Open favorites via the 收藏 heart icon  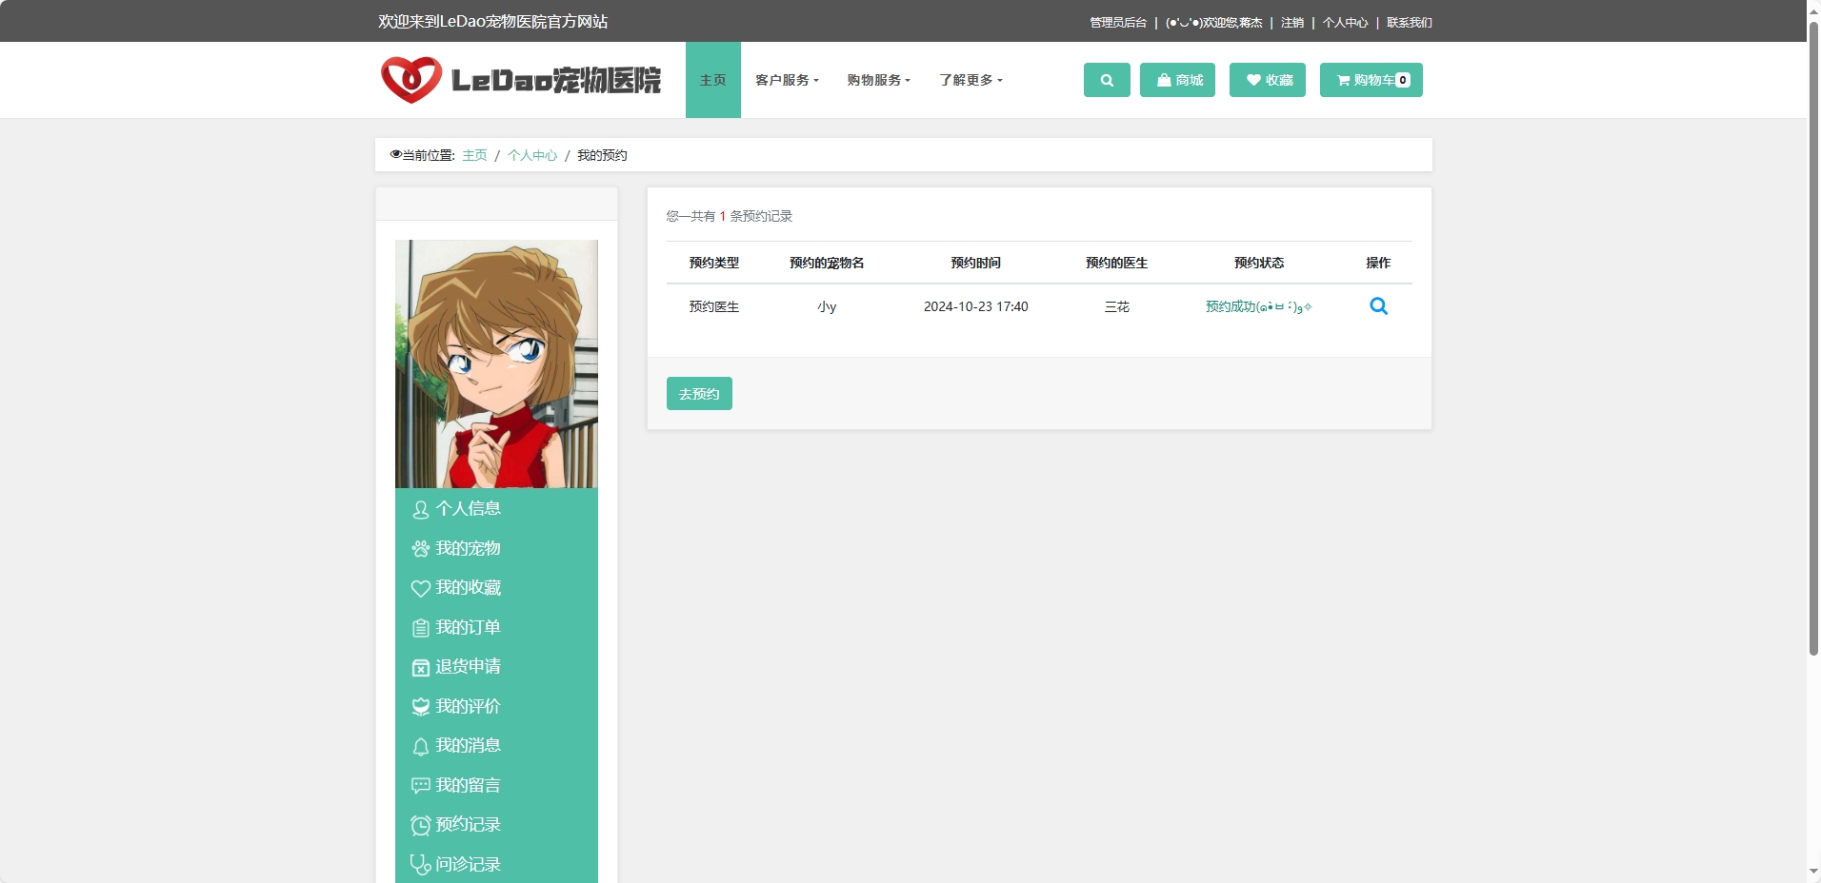[x=1267, y=80]
